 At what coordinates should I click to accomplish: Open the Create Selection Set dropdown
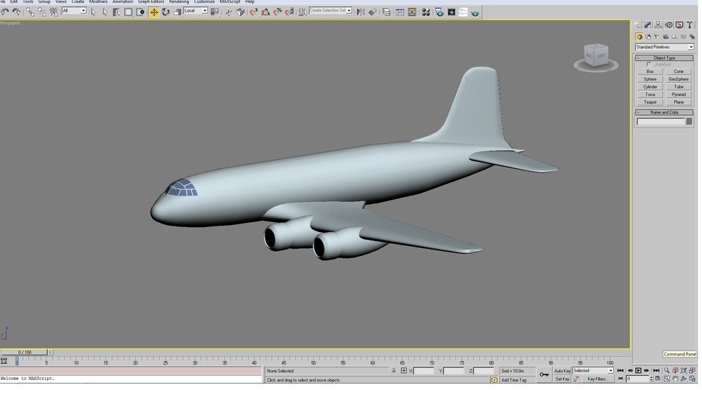coord(331,11)
